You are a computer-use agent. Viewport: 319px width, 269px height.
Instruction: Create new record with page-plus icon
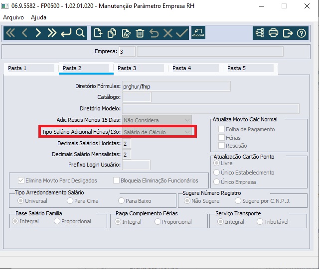98,33
